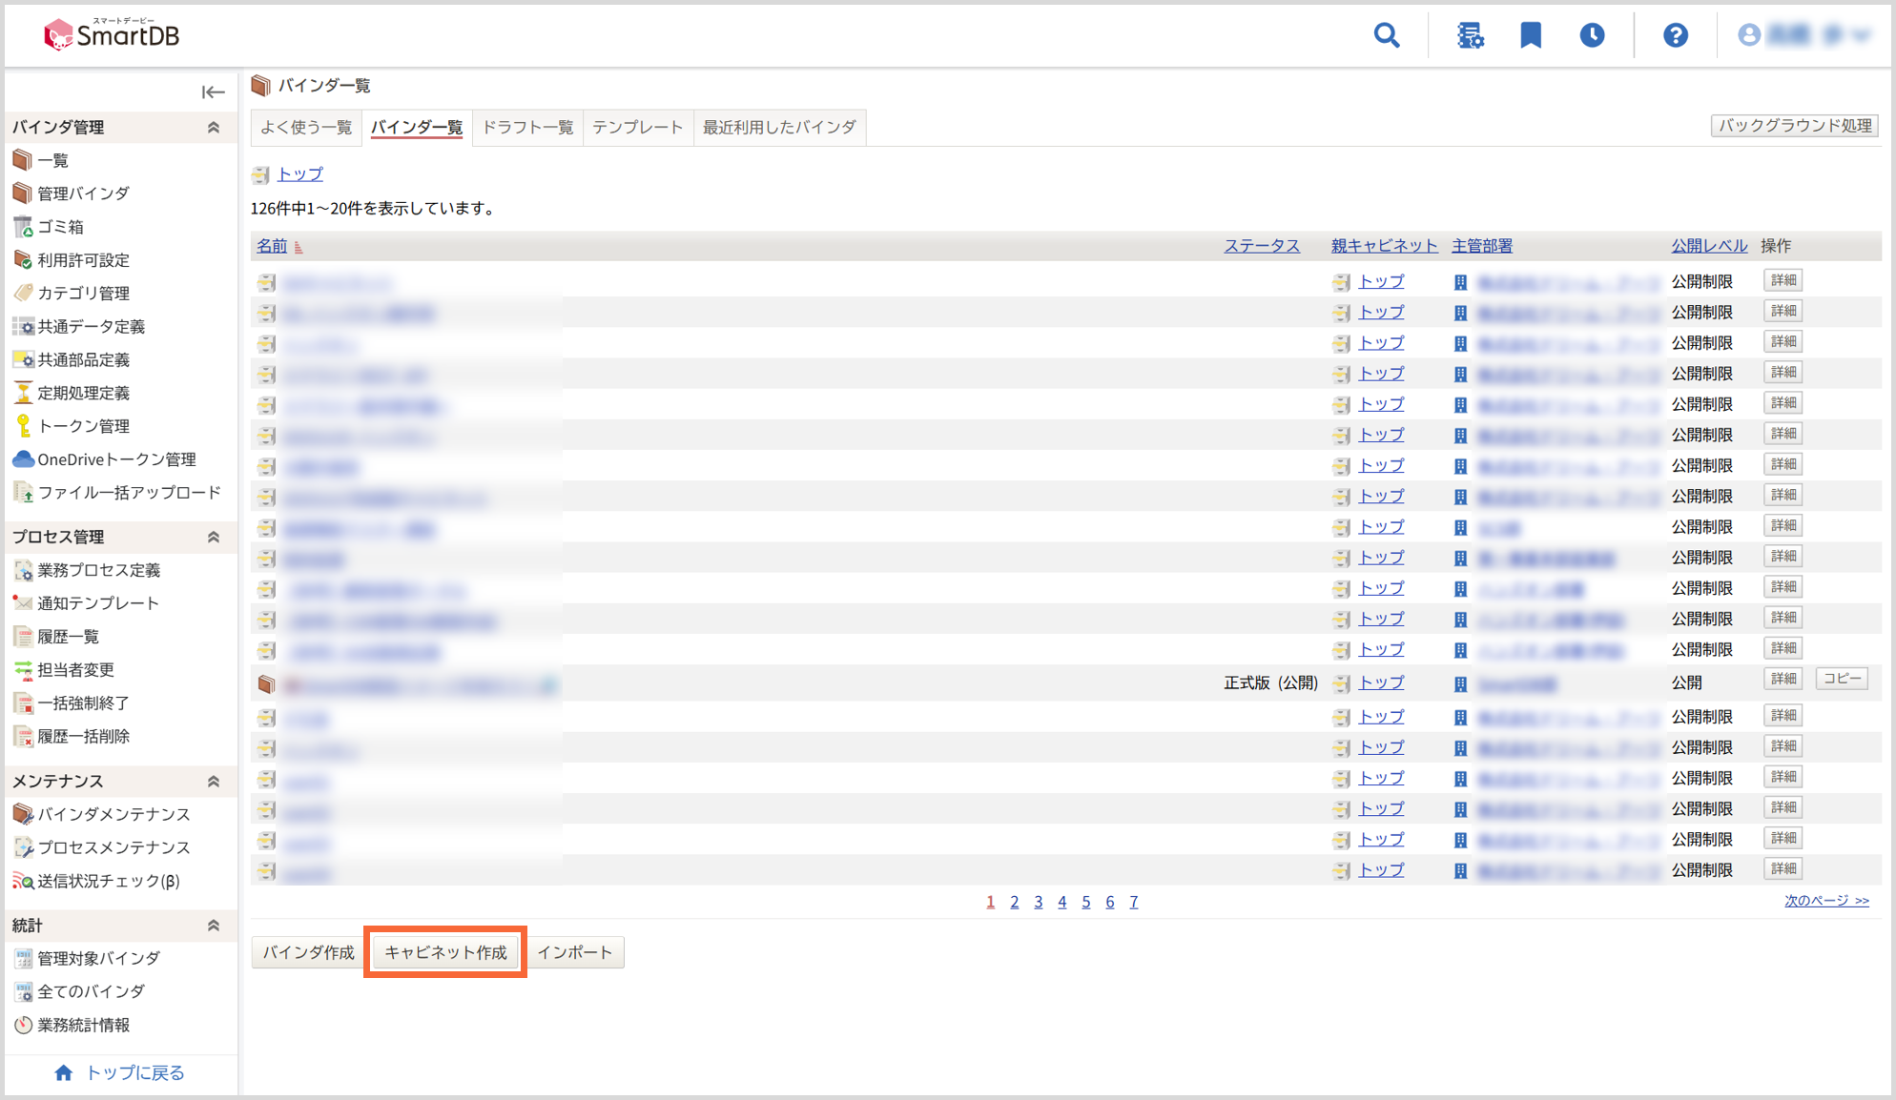Open the history clock icon

coord(1592,35)
